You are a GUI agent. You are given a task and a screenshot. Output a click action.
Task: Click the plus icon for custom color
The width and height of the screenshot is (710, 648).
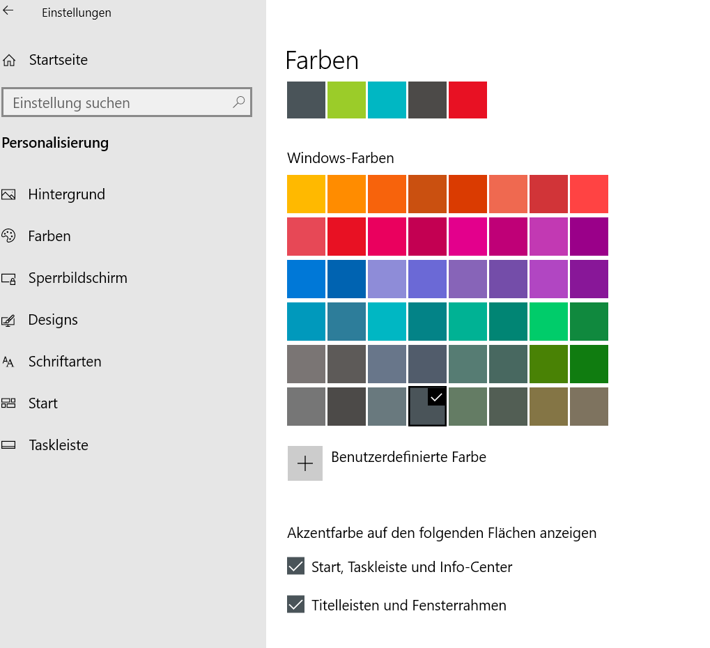tap(305, 463)
